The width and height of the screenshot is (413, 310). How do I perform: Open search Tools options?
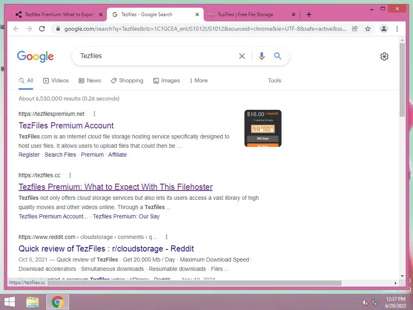(x=274, y=81)
